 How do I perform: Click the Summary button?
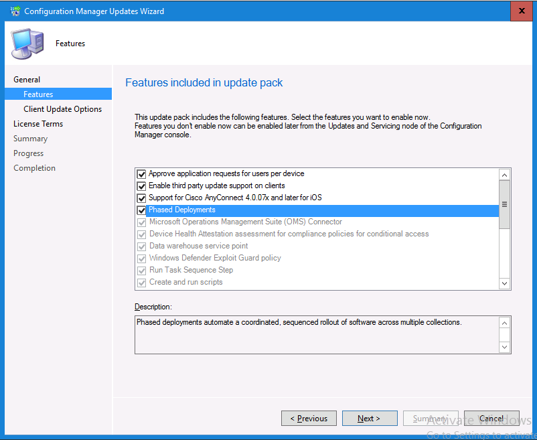coord(431,418)
